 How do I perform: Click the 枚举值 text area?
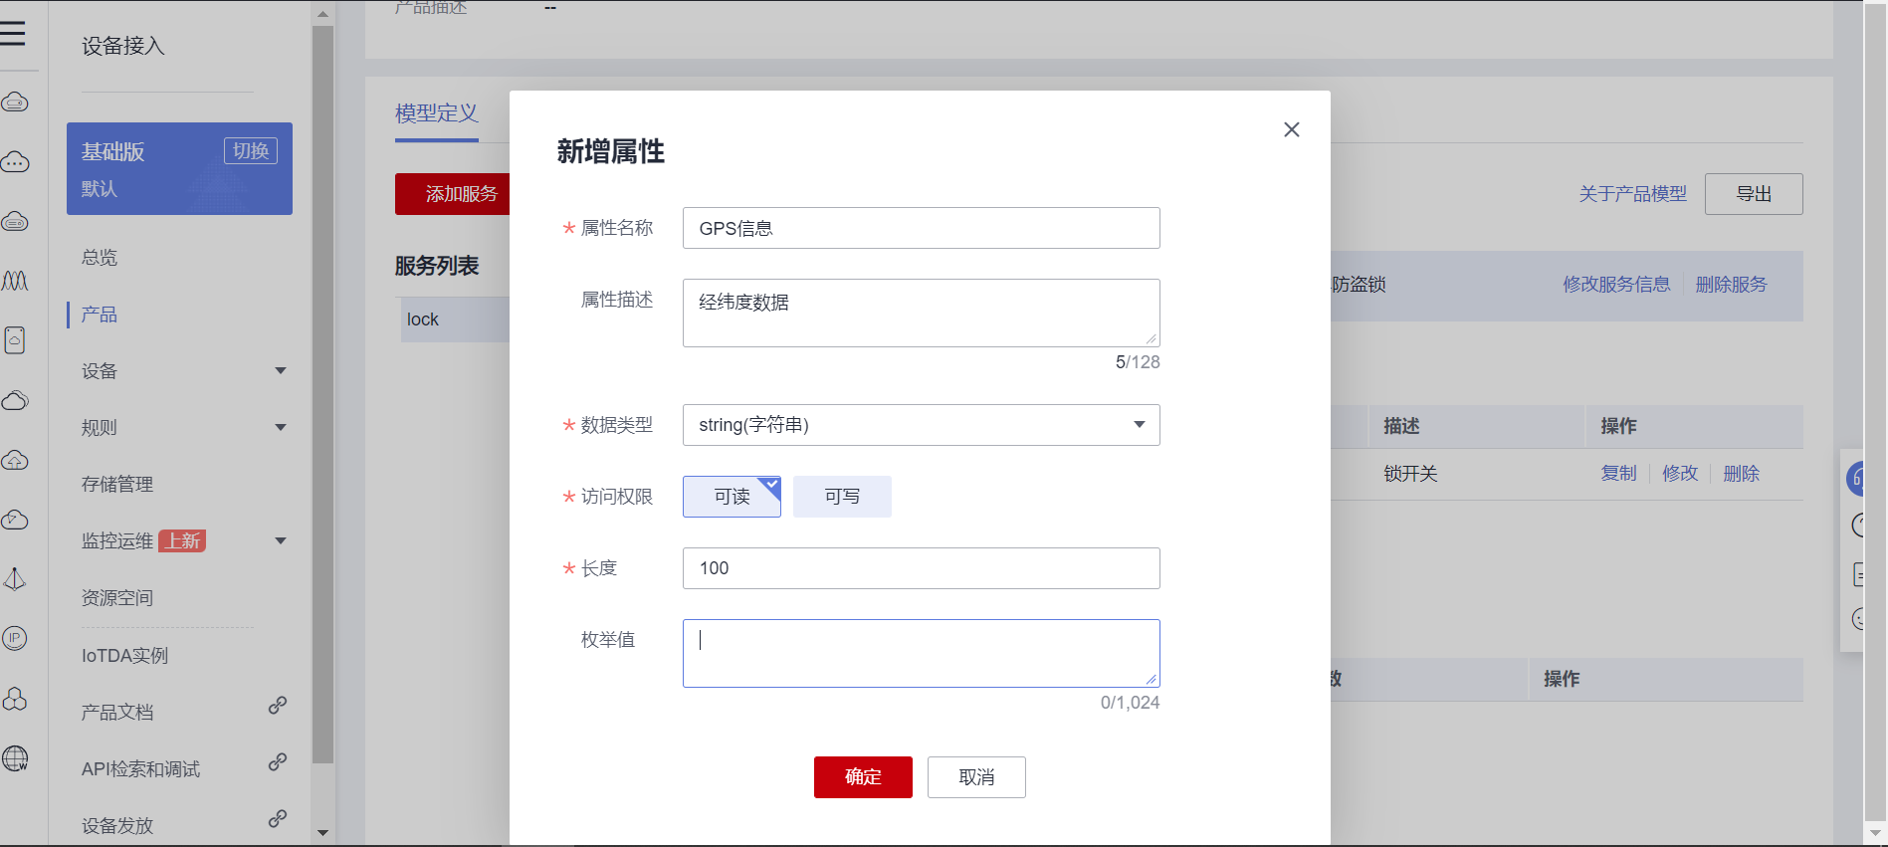(921, 653)
